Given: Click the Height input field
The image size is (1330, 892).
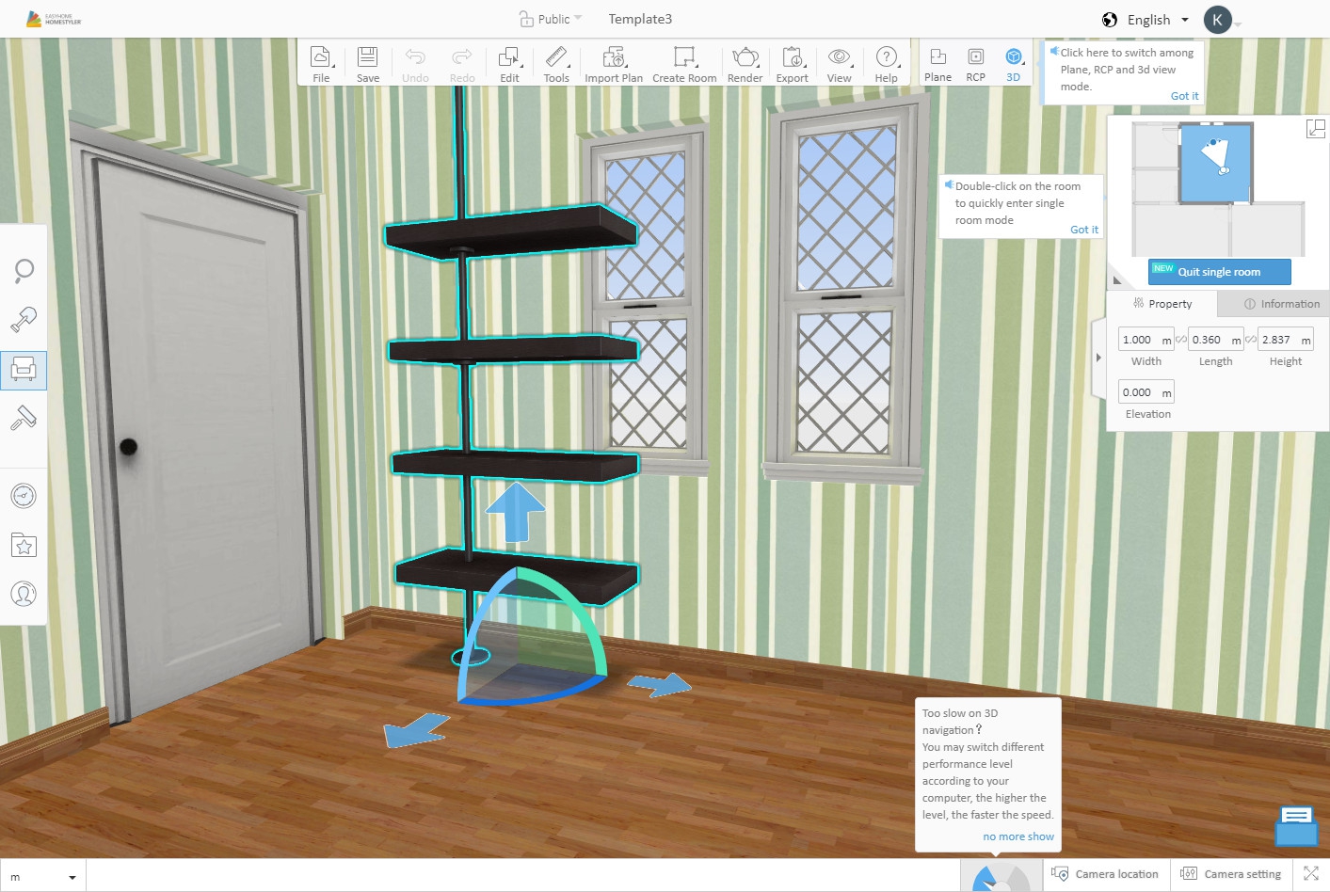Looking at the screenshot, I should [1285, 340].
